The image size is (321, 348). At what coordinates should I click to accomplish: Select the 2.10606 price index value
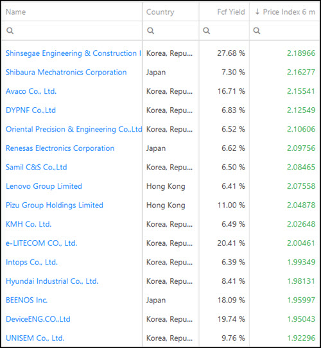pos(301,129)
